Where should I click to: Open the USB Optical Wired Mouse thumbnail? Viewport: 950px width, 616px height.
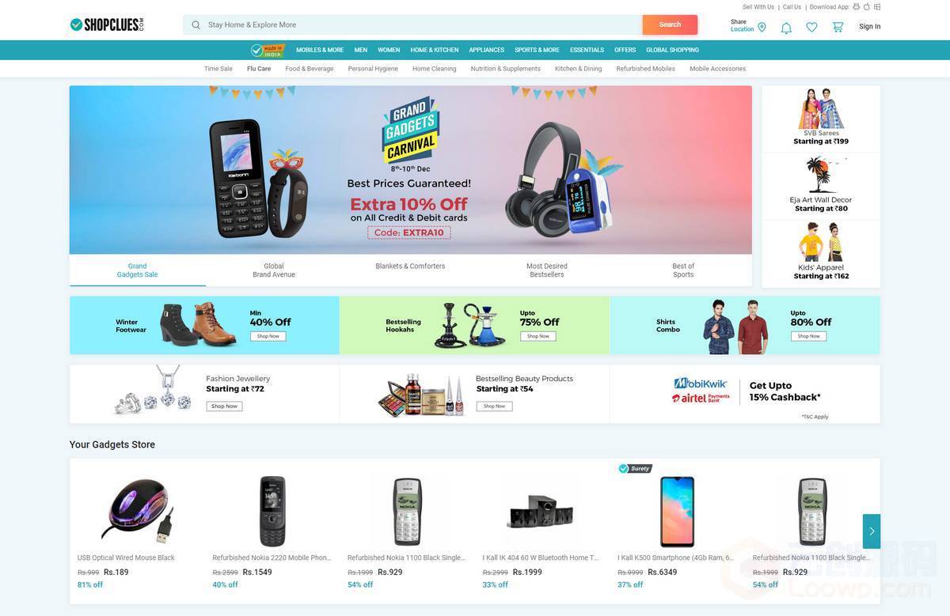(137, 512)
